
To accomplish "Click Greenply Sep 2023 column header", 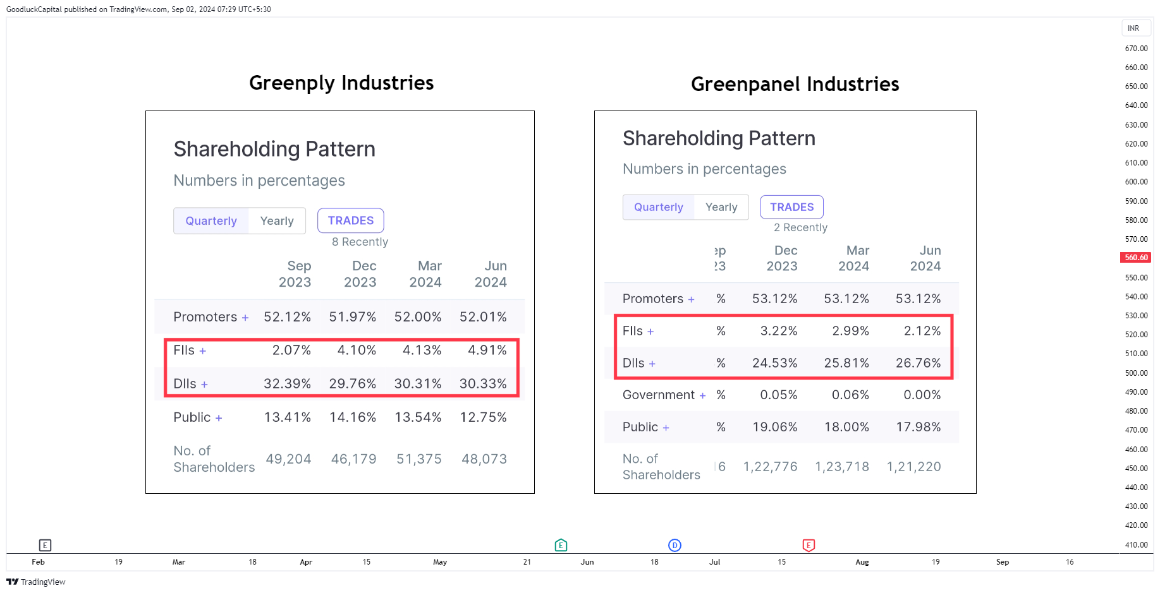I will [295, 274].
